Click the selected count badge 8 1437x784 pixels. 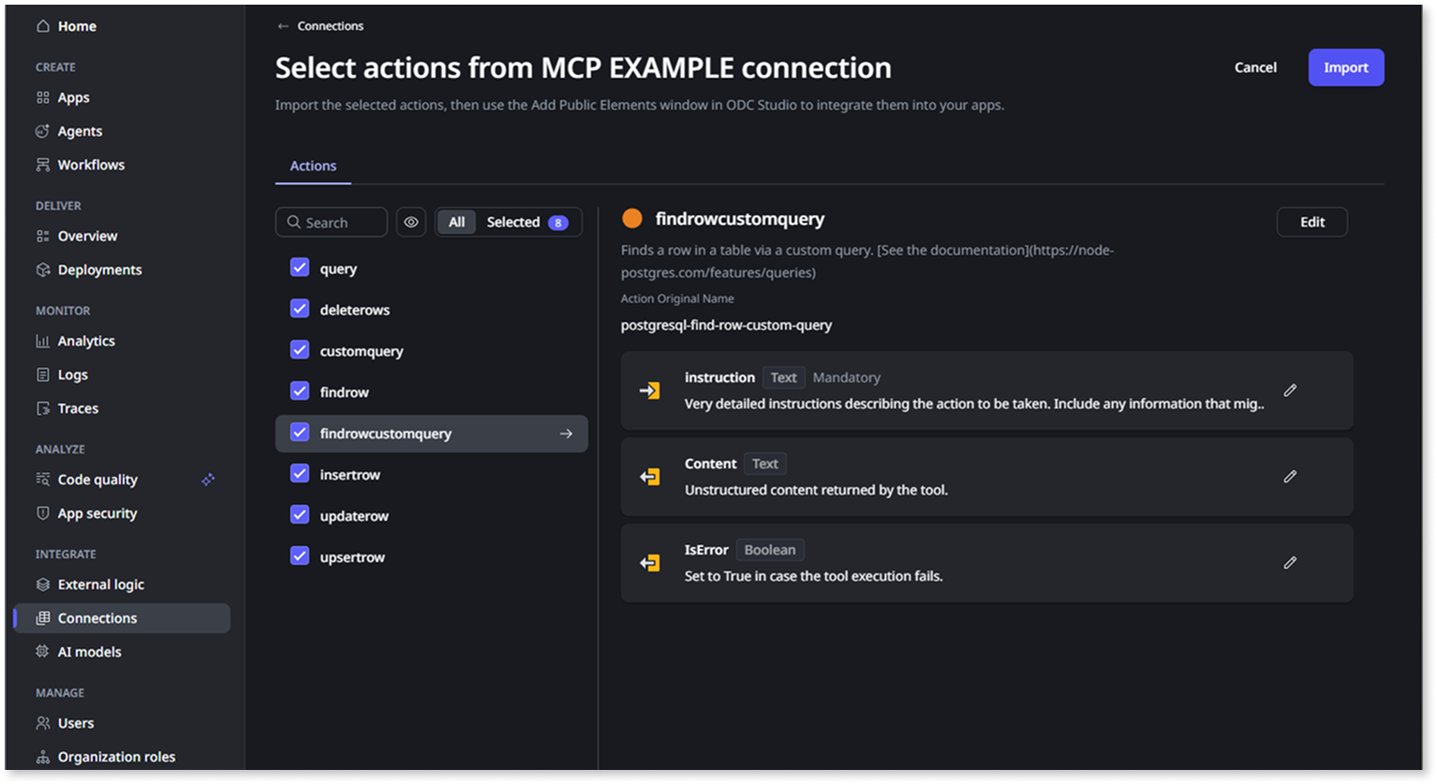tap(558, 223)
